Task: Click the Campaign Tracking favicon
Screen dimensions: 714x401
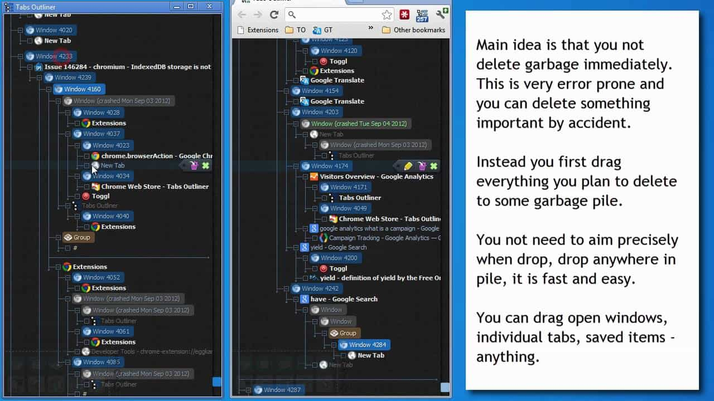Action: click(x=324, y=238)
